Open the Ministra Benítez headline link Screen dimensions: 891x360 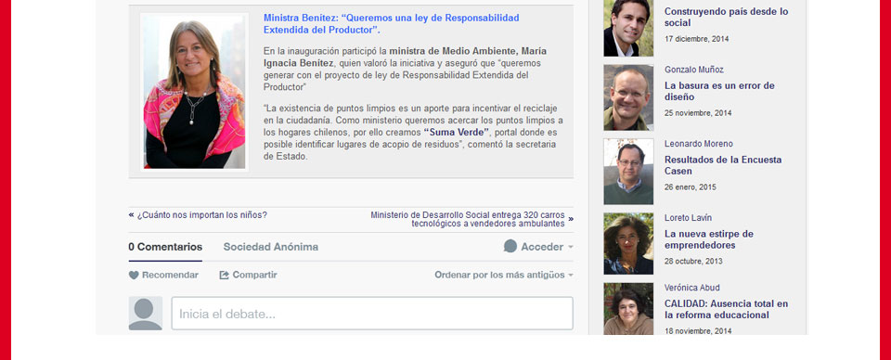[391, 24]
